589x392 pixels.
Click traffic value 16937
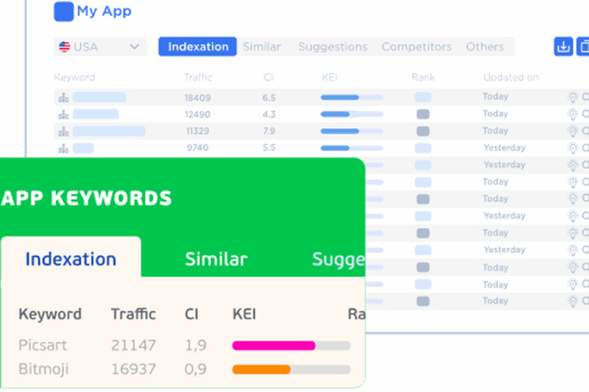pyautogui.click(x=133, y=369)
